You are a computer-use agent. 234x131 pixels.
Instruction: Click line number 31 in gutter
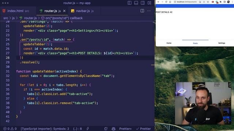pos(8,71)
